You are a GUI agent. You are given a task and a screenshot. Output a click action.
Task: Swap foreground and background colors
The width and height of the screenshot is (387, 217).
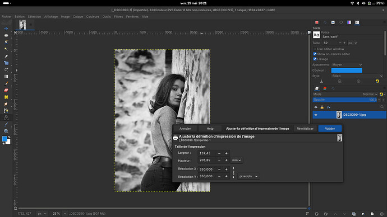(10, 137)
